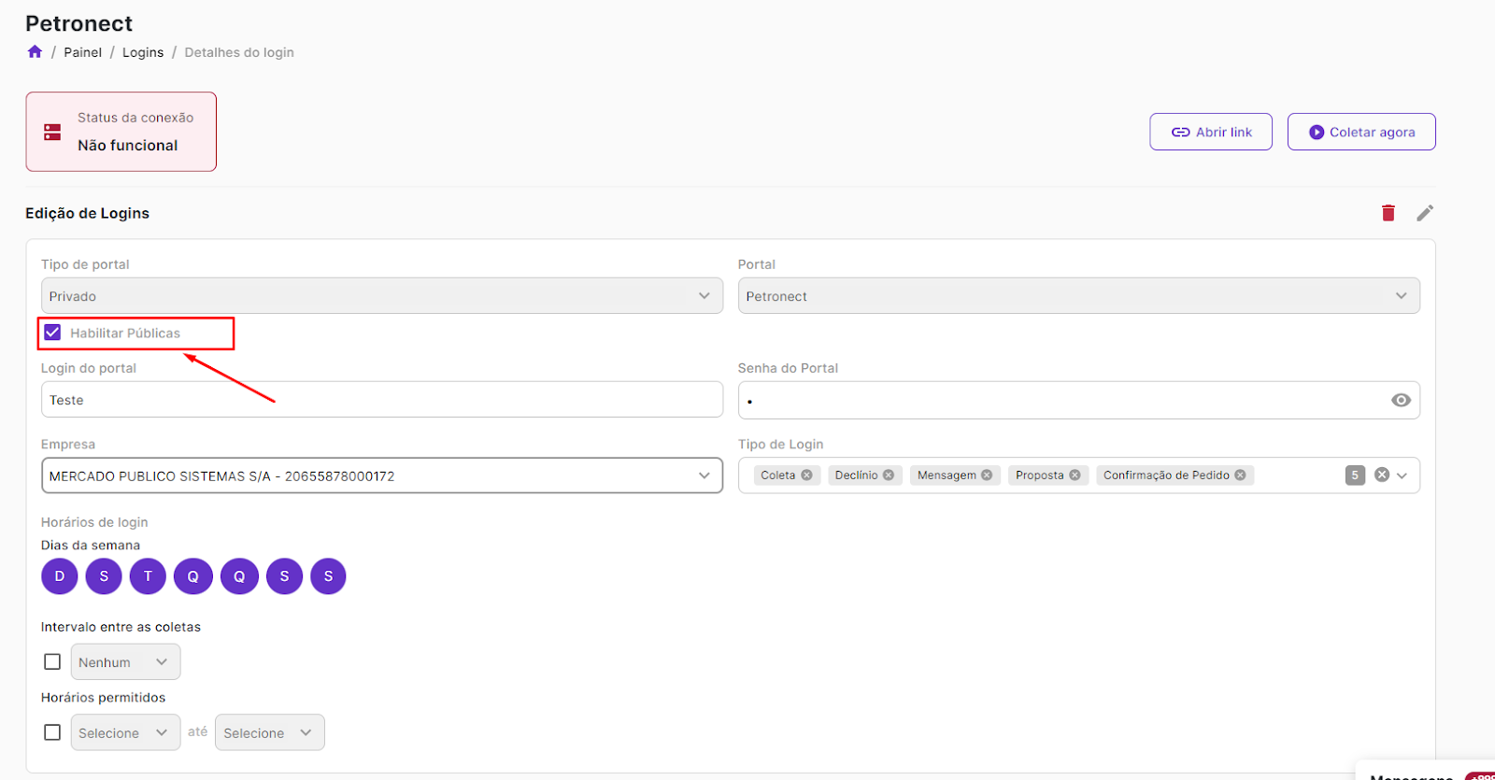Open the Tipo de portal dropdown

(381, 296)
